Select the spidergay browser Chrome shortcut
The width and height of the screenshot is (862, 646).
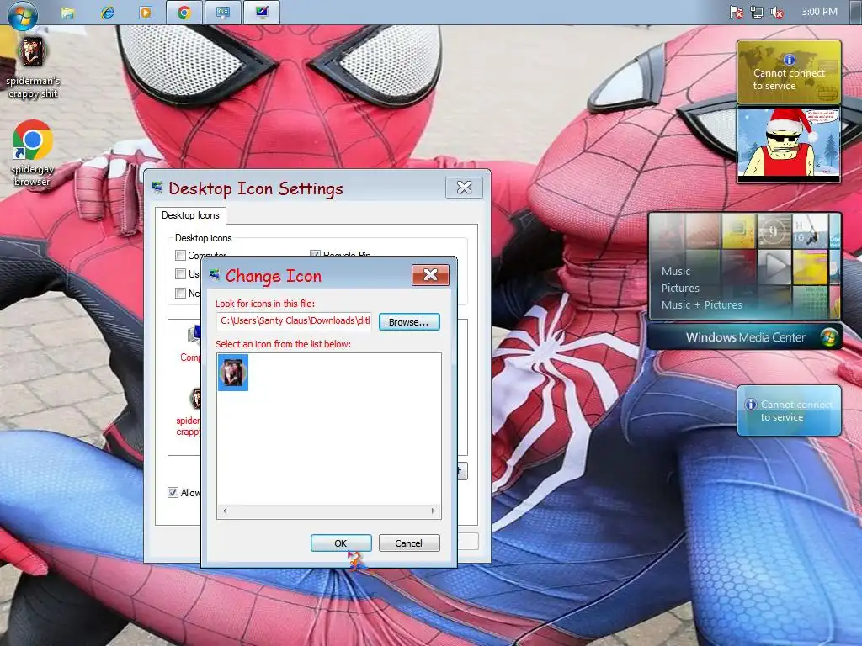[33, 153]
